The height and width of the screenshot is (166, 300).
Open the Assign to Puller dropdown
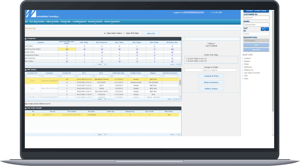[211, 70]
